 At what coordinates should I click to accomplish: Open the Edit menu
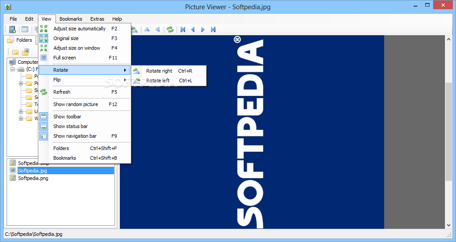(x=29, y=19)
